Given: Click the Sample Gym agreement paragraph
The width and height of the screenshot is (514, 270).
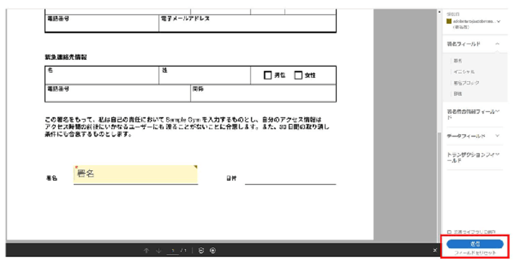Looking at the screenshot, I should (187, 127).
